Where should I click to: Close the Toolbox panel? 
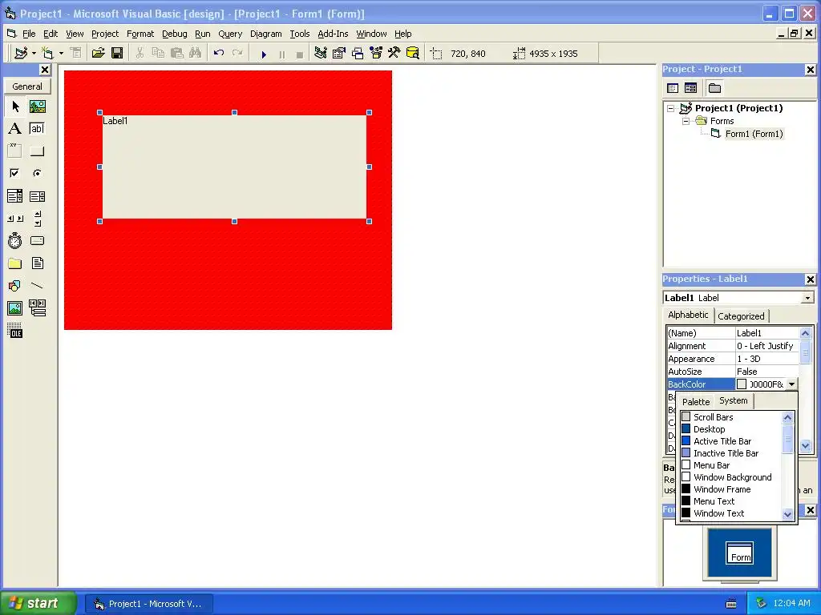point(45,70)
